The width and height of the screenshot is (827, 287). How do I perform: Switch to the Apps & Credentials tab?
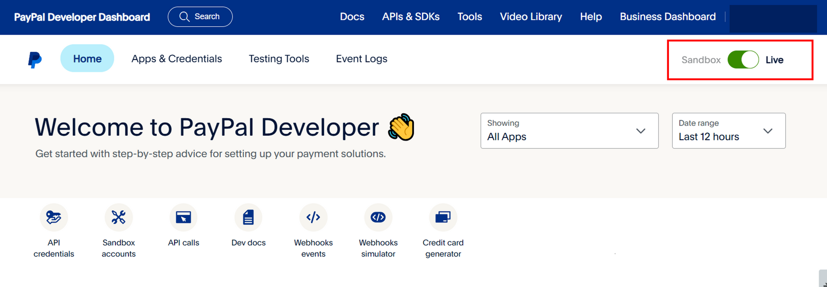point(177,59)
